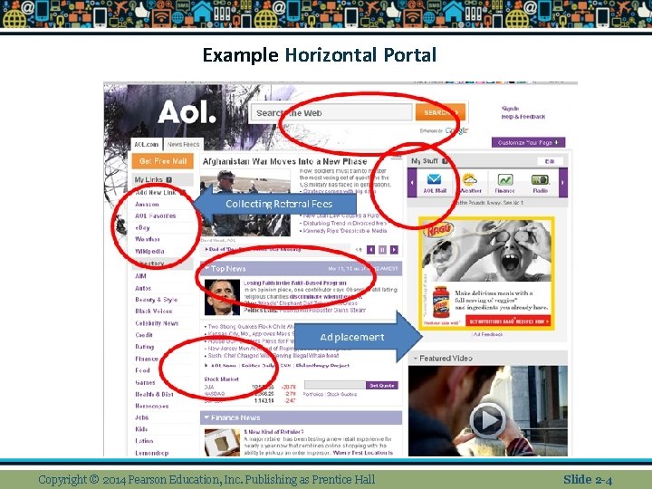
Task: Open the Black Voices directory link
Action: [153, 311]
